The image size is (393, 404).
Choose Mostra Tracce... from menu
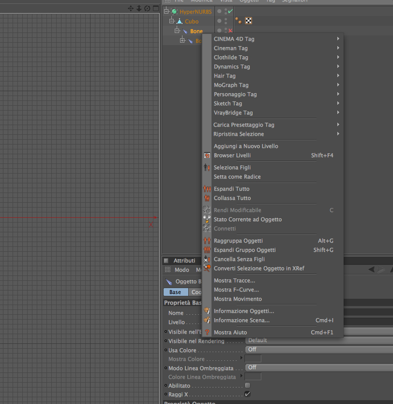tap(272, 281)
